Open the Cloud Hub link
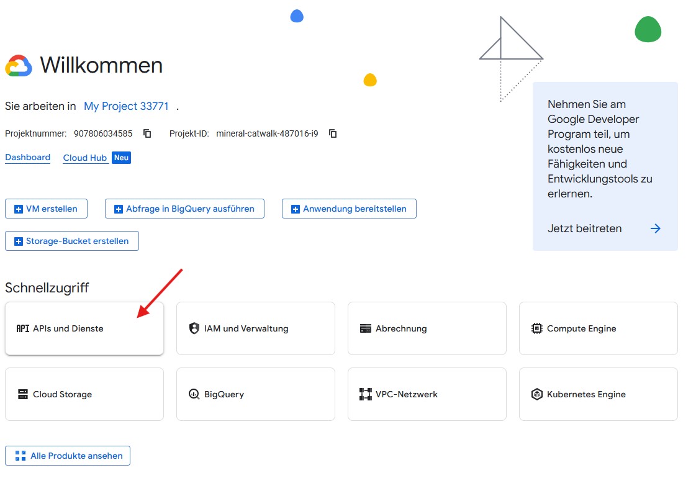Viewport: 696px width, 478px height. [x=85, y=158]
